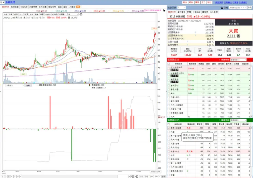Image resolution: width=253 pixels, height=178 pixels.
Task: Open the 統計天數 dropdown
Action: click(x=182, y=8)
